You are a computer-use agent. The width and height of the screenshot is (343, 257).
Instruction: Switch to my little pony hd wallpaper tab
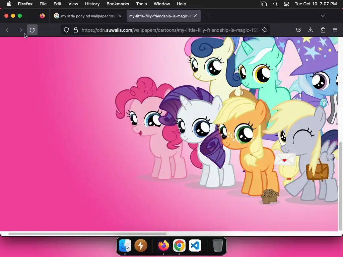[x=87, y=16]
